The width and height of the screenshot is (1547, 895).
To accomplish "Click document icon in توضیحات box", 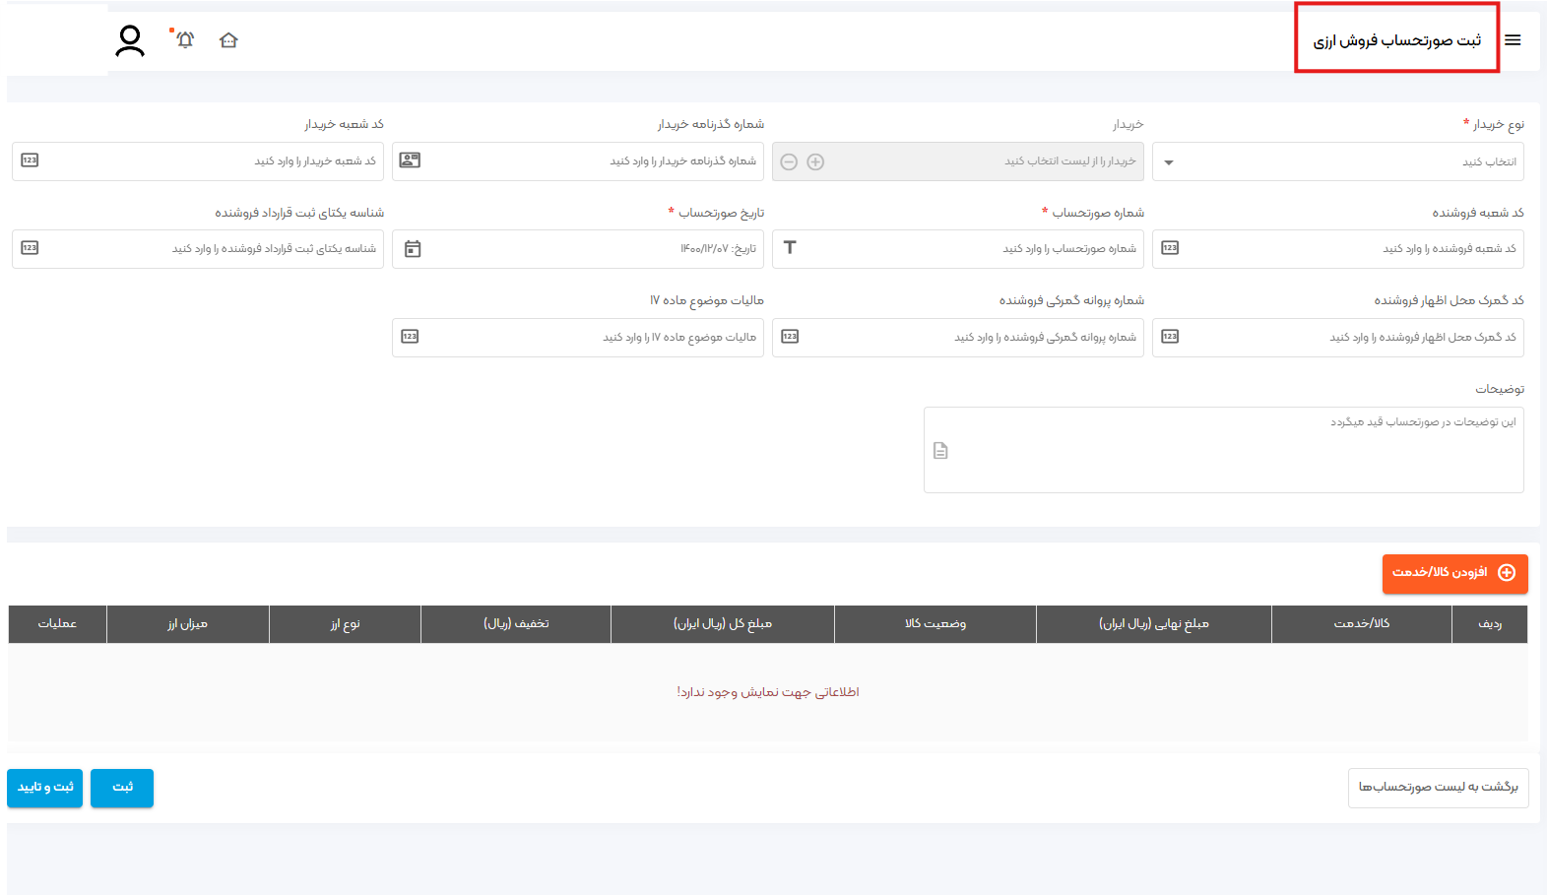I will pyautogui.click(x=940, y=451).
